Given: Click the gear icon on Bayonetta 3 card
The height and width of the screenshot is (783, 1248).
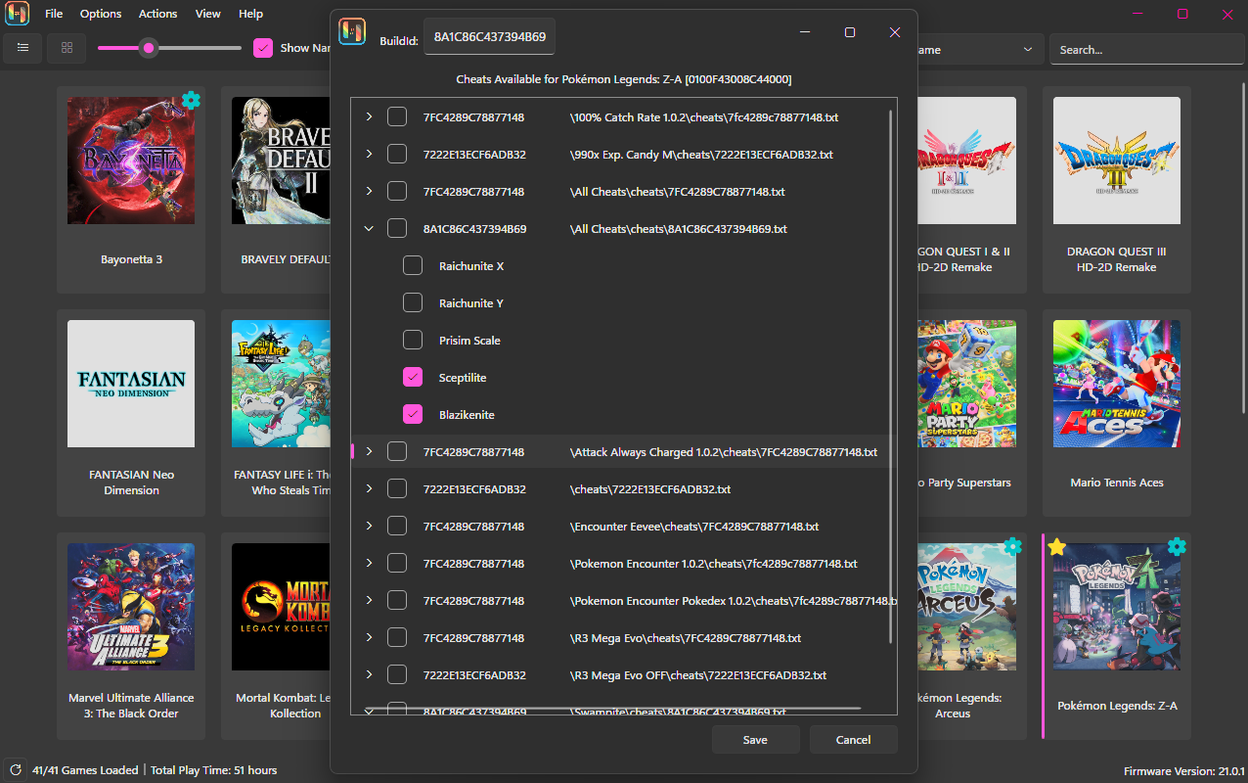Looking at the screenshot, I should point(191,100).
